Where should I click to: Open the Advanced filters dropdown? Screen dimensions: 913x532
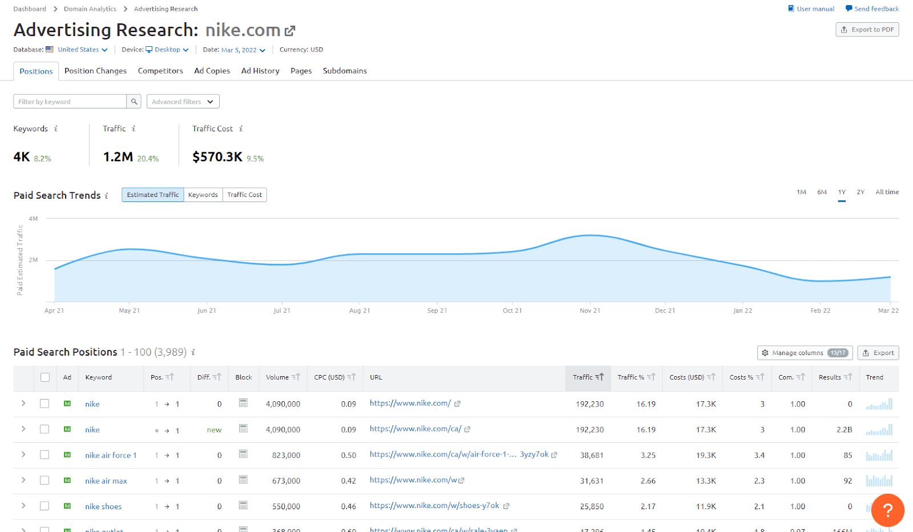click(182, 101)
